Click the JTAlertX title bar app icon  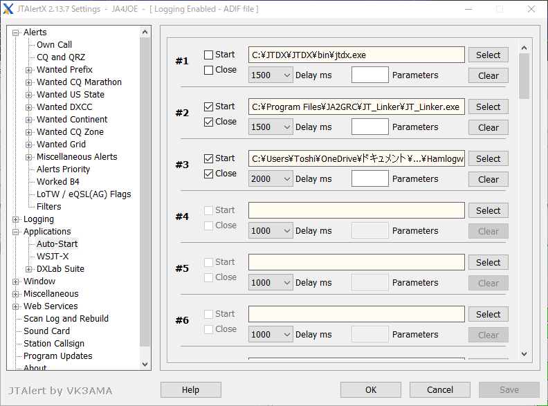pyautogui.click(x=8, y=9)
